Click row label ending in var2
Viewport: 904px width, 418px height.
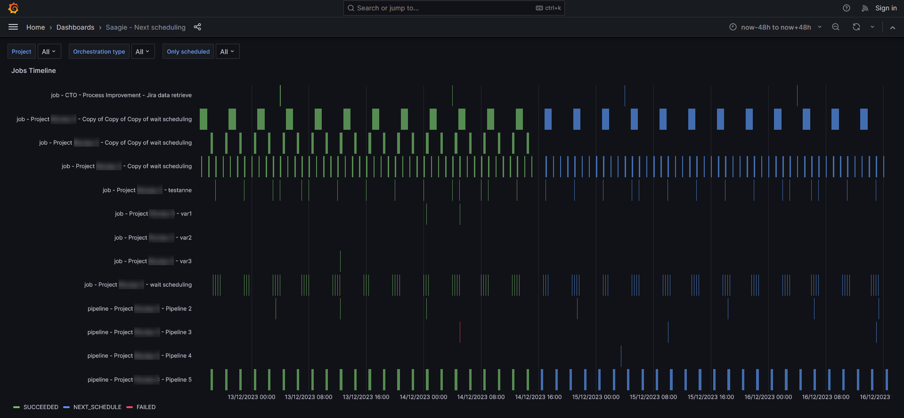153,238
